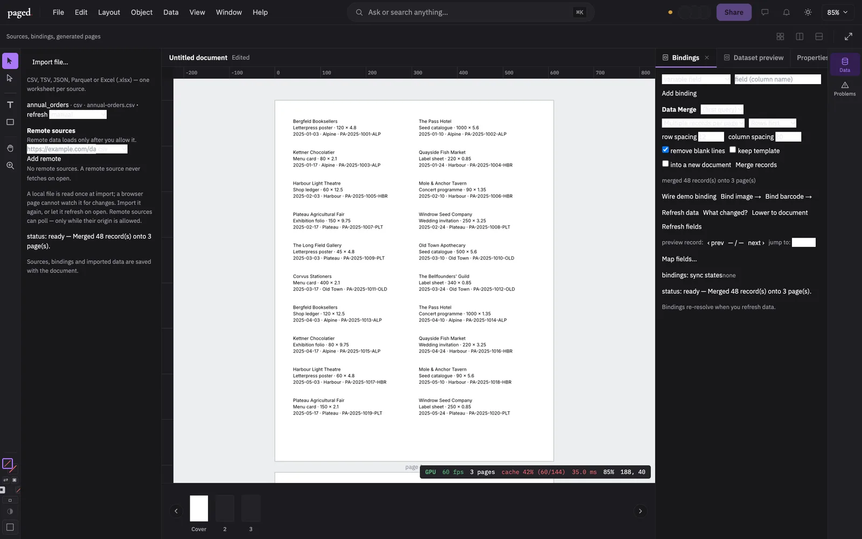Click Merge records
This screenshot has height=539, width=862.
[x=756, y=165]
